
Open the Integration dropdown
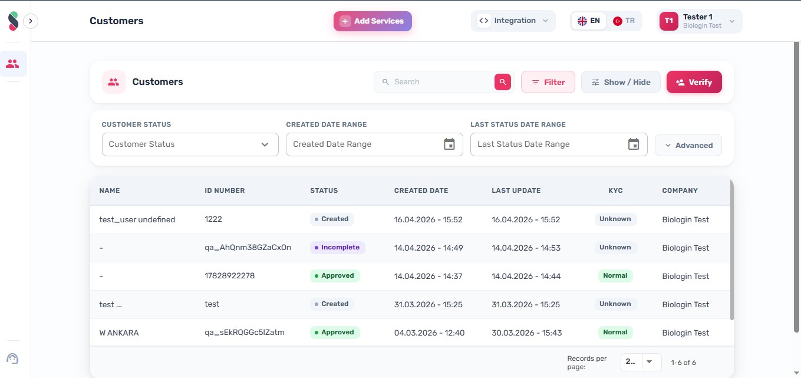pos(513,21)
